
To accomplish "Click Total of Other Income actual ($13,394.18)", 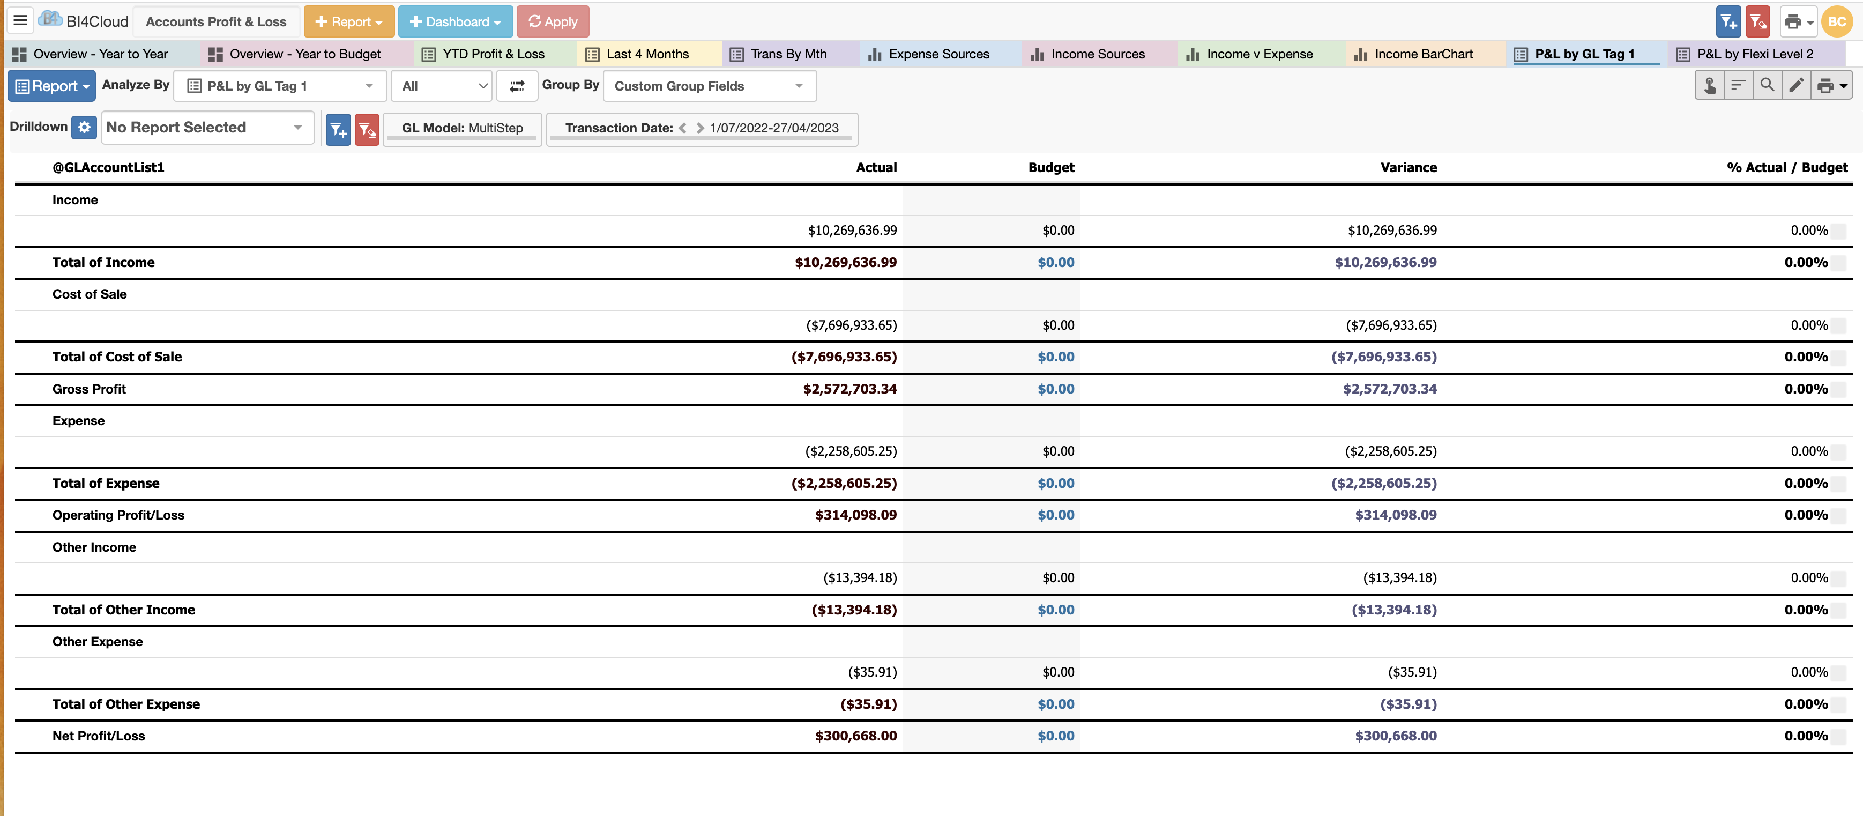I will [854, 610].
